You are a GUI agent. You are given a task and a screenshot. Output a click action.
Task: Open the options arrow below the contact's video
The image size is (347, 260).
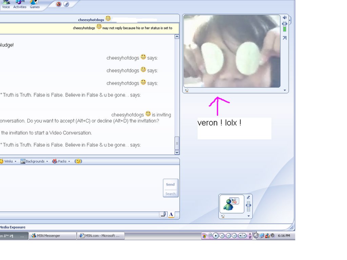[285, 90]
